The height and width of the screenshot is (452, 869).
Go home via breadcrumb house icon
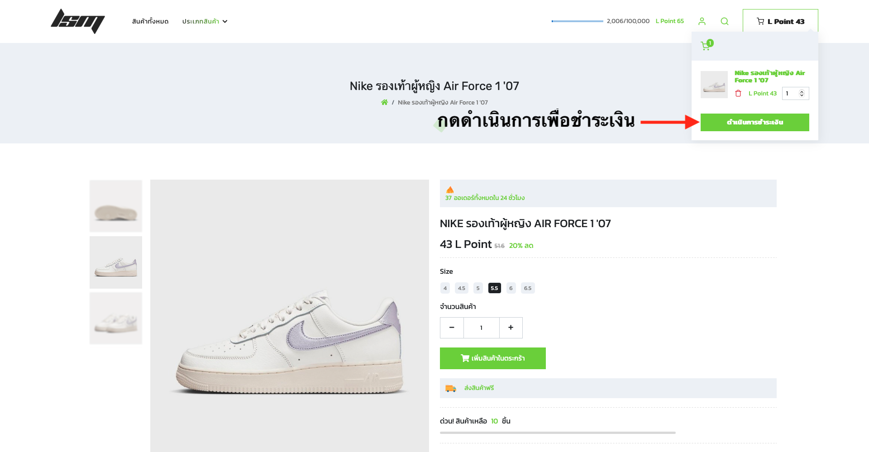pyautogui.click(x=384, y=102)
